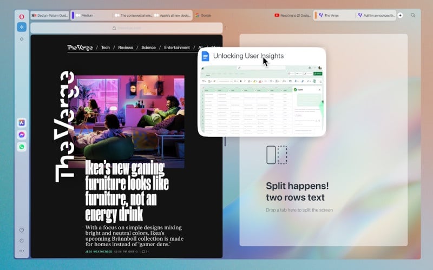Switch to Design Pattern Guide tab
Screen dimensions: 433x270
tap(50, 16)
